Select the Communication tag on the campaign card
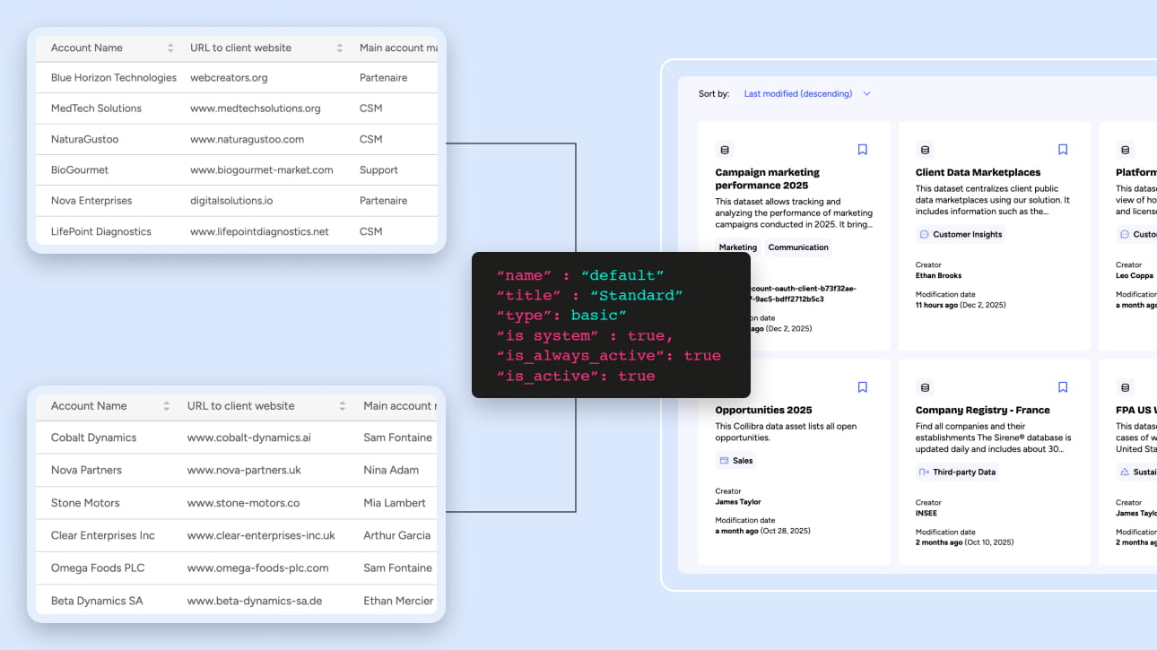This screenshot has height=650, width=1157. [797, 247]
